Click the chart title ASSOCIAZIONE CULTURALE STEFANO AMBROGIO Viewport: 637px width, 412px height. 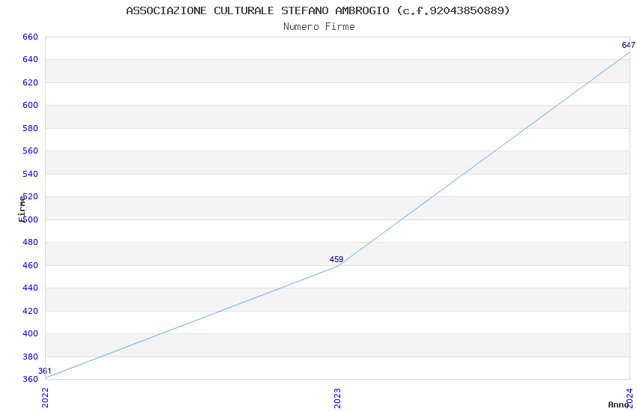[318, 10]
